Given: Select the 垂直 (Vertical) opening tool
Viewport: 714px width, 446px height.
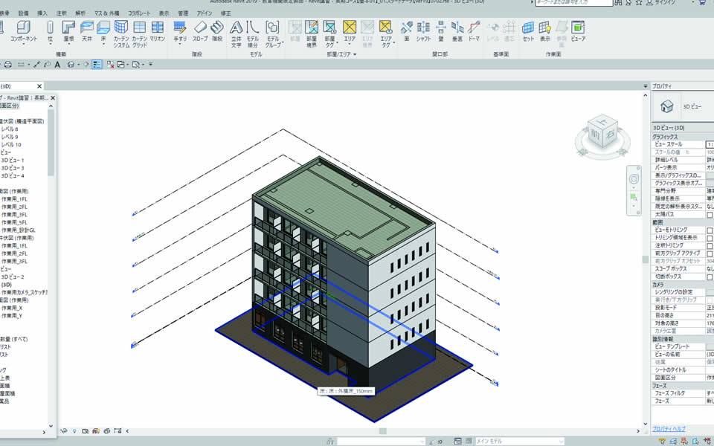Looking at the screenshot, I should 457,31.
